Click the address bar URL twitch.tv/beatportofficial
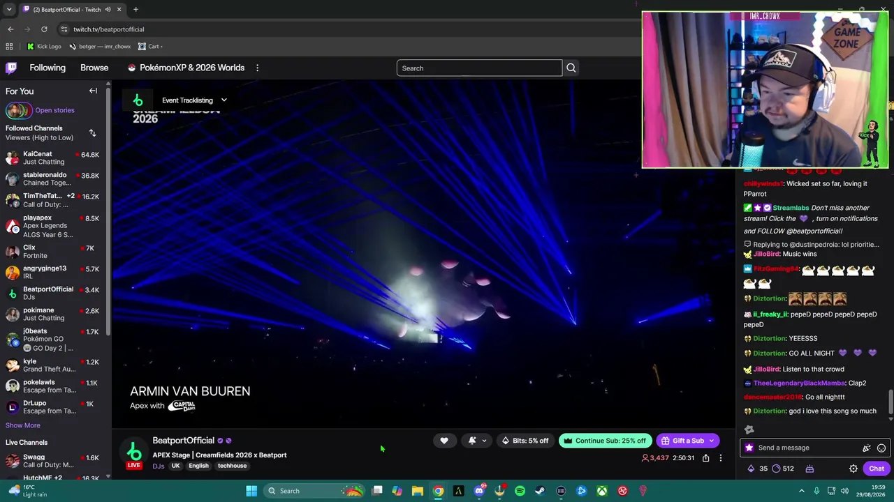894x502 pixels. click(x=108, y=29)
